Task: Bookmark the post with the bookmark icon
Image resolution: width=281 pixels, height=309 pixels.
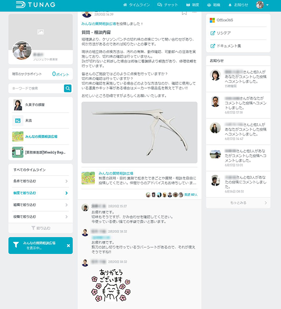Action: (x=184, y=13)
